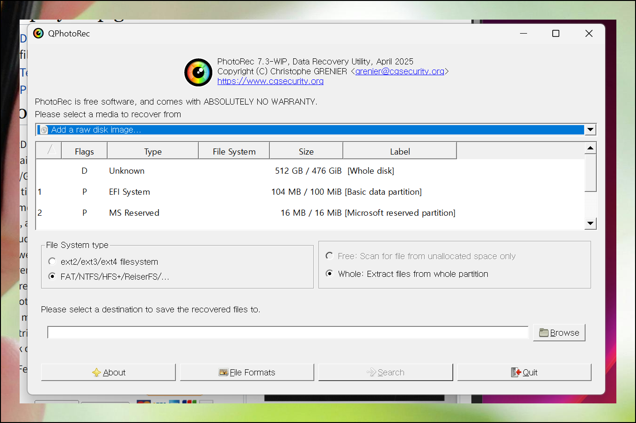
Task: Click the disk icon in media dropdown
Action: (44, 130)
